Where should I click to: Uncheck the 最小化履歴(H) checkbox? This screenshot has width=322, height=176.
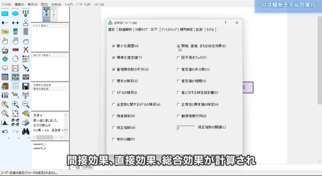pyautogui.click(x=114, y=46)
